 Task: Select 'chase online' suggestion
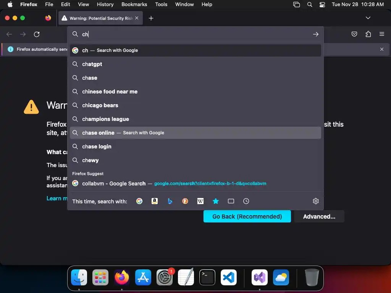pos(195,133)
